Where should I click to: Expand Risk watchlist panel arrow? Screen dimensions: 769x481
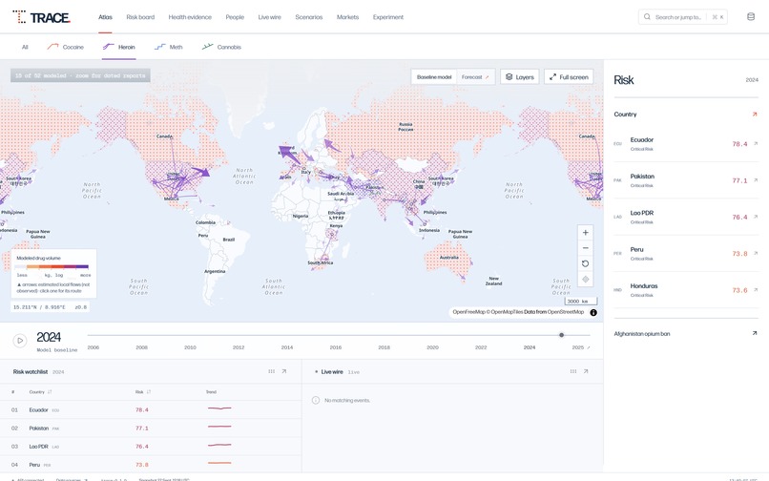[284, 371]
